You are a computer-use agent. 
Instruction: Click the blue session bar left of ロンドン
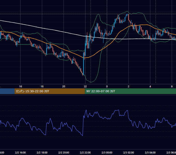(x=7, y=91)
